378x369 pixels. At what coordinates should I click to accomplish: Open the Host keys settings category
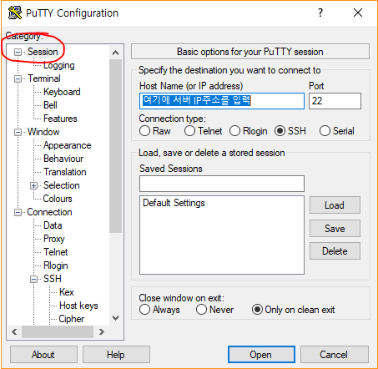[78, 306]
